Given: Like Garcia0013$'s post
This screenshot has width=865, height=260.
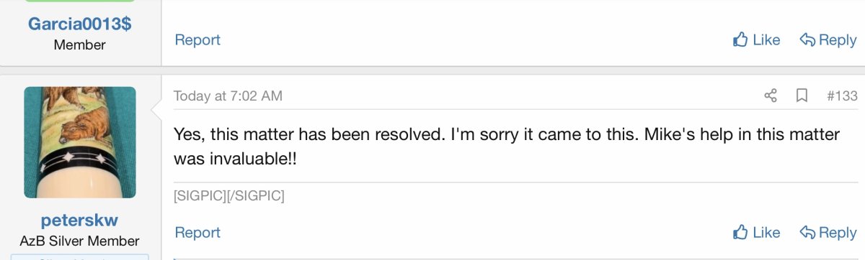Looking at the screenshot, I should click(756, 40).
